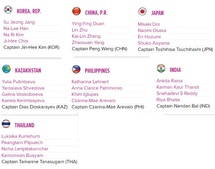Click the Kazakhstan flag icon
The image size is (215, 169).
tap(6, 69)
